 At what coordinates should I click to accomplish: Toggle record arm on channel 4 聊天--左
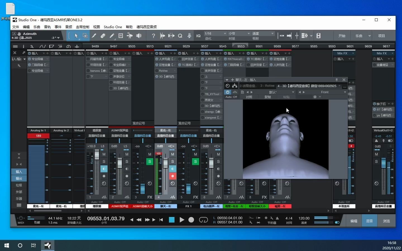pyautogui.click(x=173, y=176)
